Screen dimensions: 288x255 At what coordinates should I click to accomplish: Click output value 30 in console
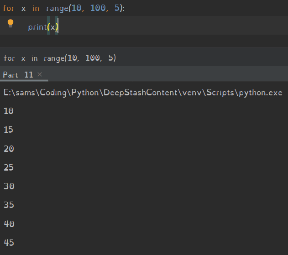click(x=9, y=186)
